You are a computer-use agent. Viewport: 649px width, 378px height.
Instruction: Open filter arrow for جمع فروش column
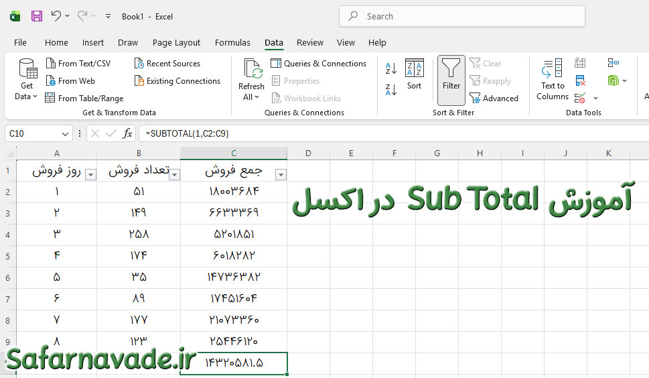[281, 175]
